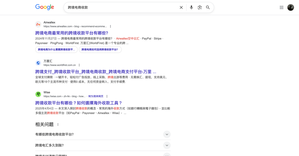Open search by image camera icon
This screenshot has width=299, height=156.
click(x=200, y=7)
